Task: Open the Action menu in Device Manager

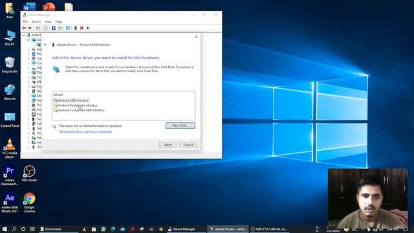Action: point(36,21)
